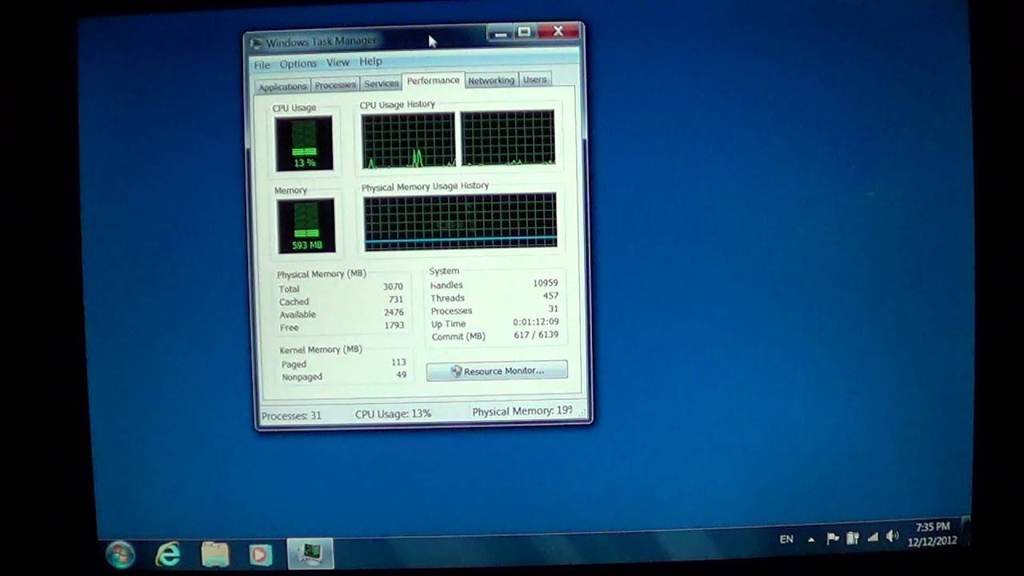
Task: Click Physical Memory Usage History graph
Action: pos(460,222)
